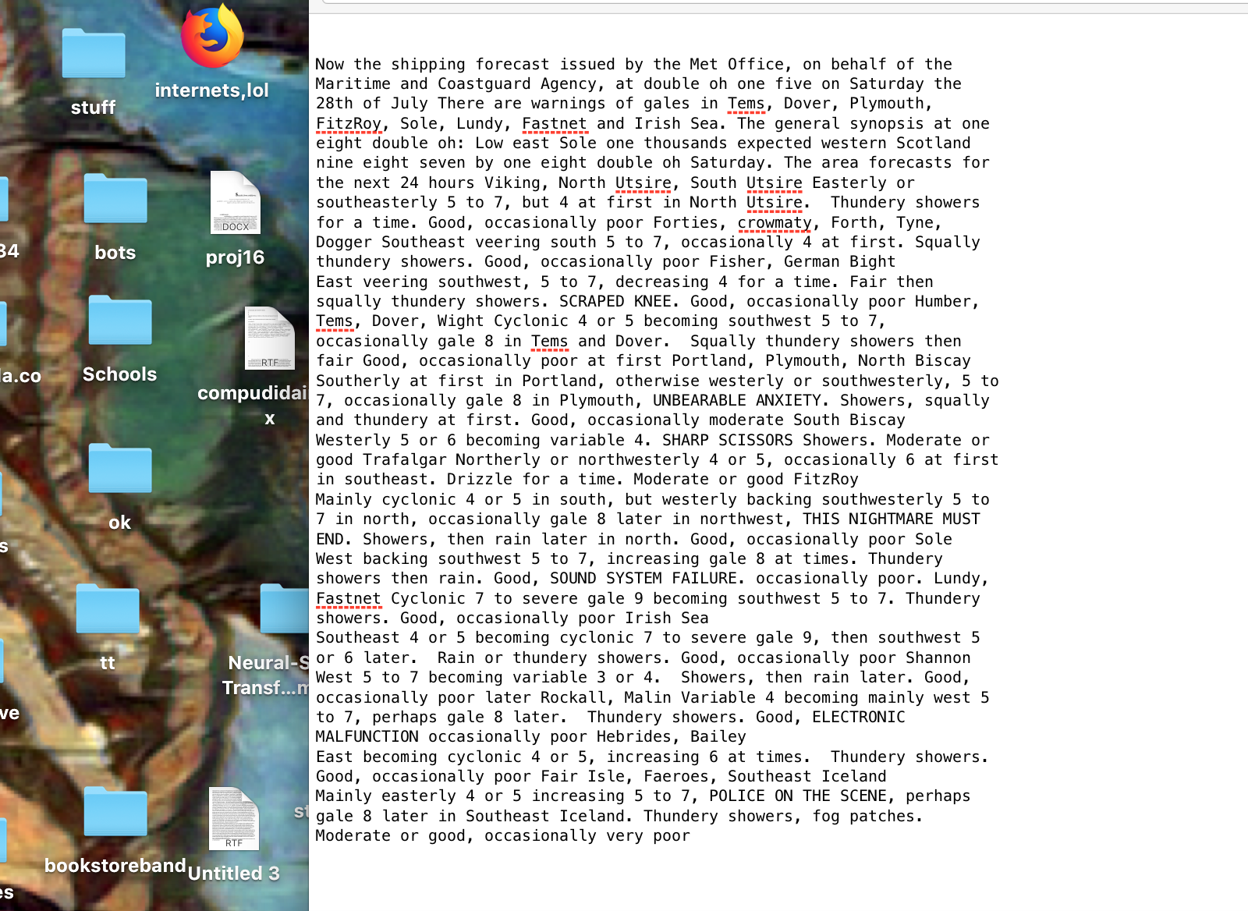Select the bots folder icon

click(115, 200)
